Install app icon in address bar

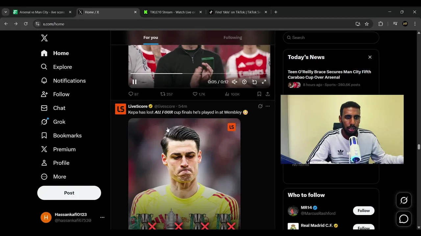click(x=358, y=24)
